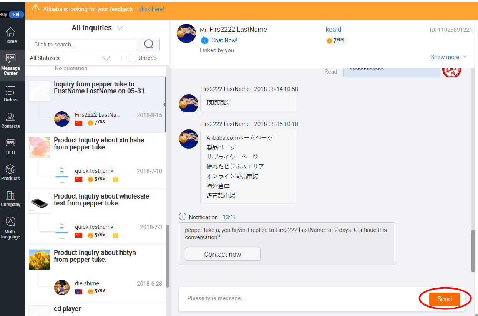Screen dimensions: 478x316
Task: Switch the Buy/Sell toggle to Buy
Action: pyautogui.click(x=4, y=15)
